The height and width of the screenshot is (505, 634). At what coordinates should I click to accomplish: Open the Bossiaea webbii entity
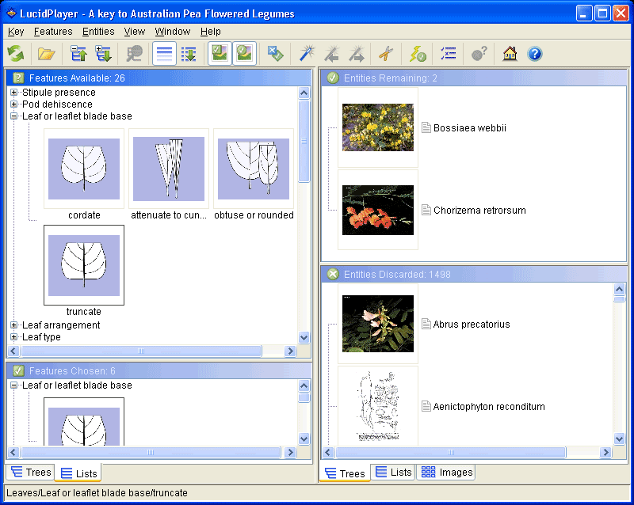469,128
